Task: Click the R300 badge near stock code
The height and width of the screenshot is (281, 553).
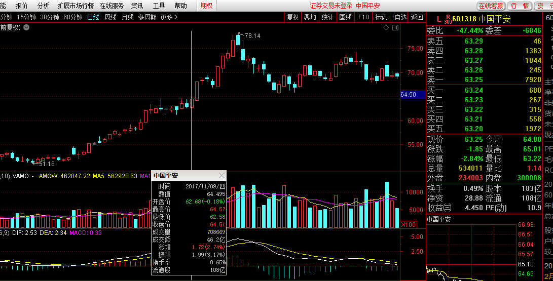Action: [x=448, y=19]
